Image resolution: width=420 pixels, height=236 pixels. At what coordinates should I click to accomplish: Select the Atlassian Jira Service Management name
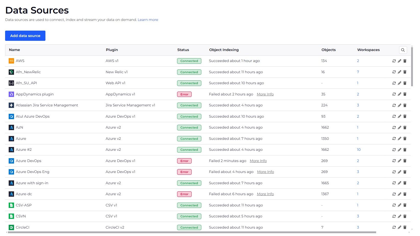(x=47, y=105)
